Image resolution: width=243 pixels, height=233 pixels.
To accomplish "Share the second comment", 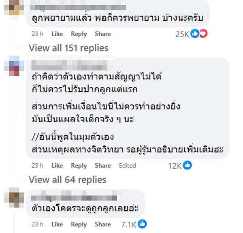I will (103, 165).
